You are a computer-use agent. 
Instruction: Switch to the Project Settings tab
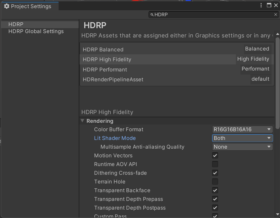pos(30,6)
